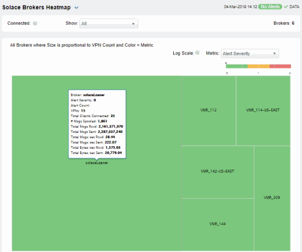Click the green section of the legend
Image resolution: width=302 pixels, height=252 pixels.
(x=237, y=66)
